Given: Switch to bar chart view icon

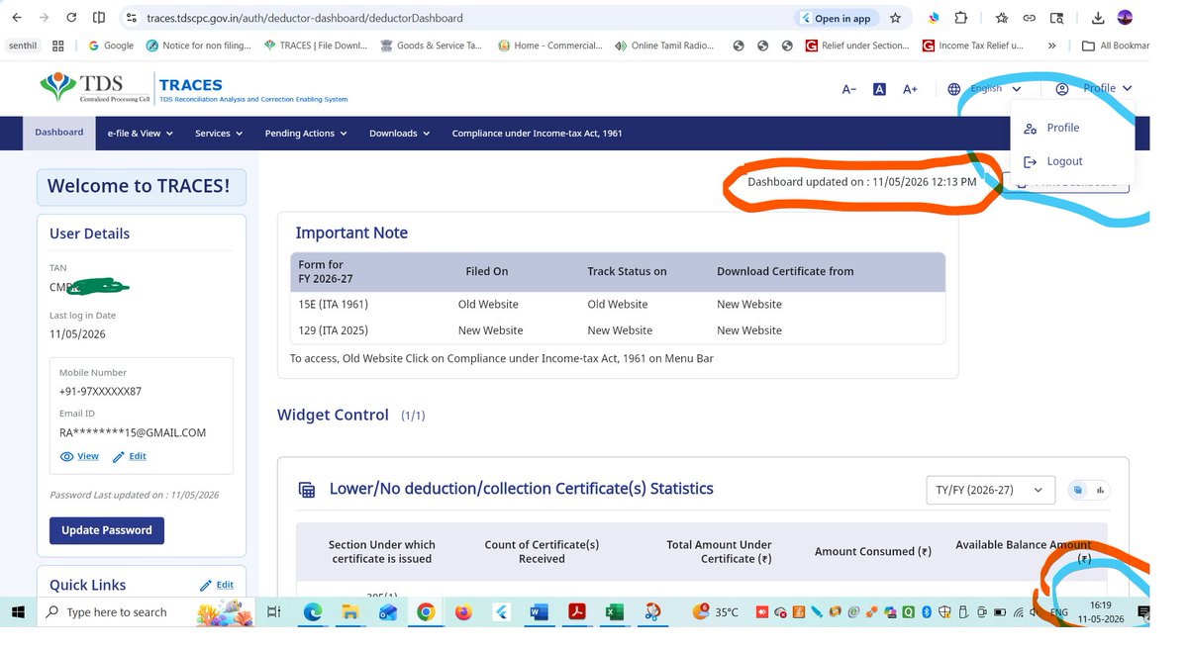Looking at the screenshot, I should pyautogui.click(x=1100, y=490).
